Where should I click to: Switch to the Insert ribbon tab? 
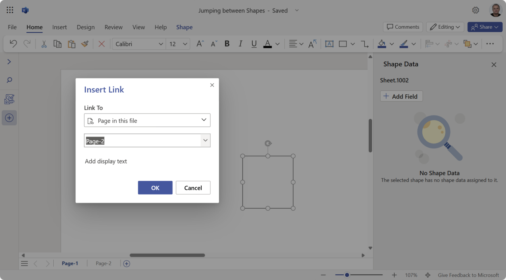point(60,27)
